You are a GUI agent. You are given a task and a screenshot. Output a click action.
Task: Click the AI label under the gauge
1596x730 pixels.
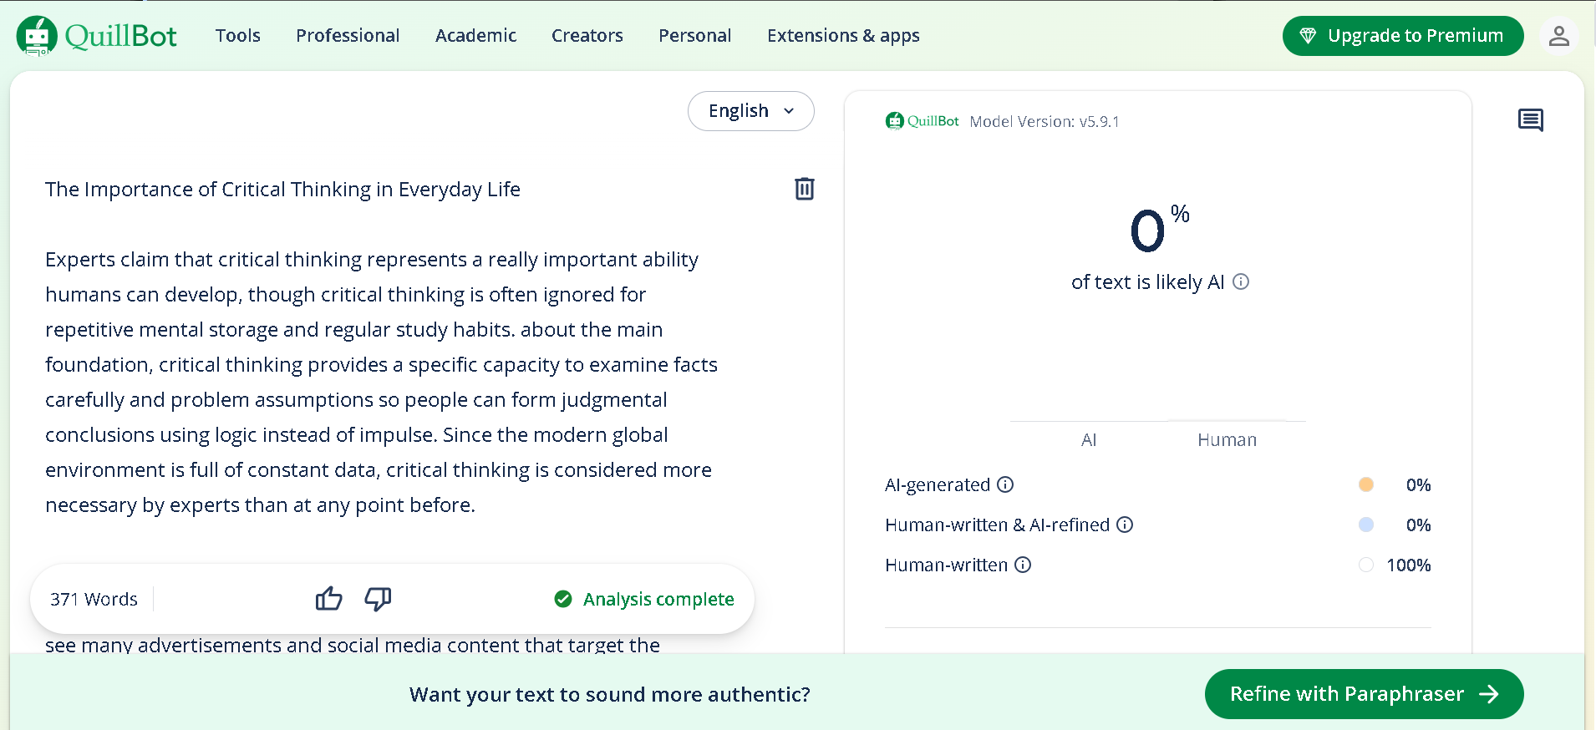pos(1089,440)
